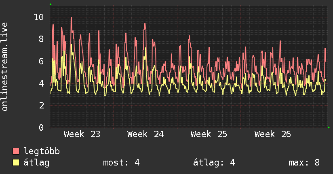Select the Week 25 axis label

(209, 134)
